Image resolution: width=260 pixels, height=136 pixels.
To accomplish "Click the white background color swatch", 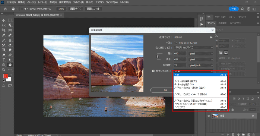I will pos(9,80).
